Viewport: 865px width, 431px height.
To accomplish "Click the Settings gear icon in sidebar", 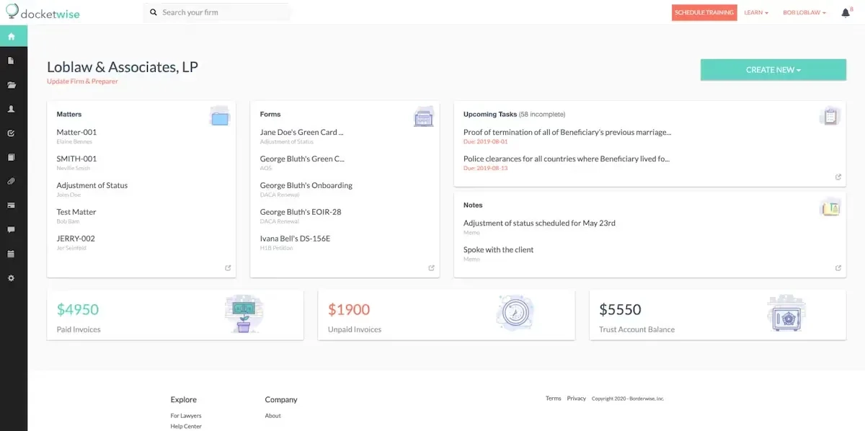I will pos(11,277).
